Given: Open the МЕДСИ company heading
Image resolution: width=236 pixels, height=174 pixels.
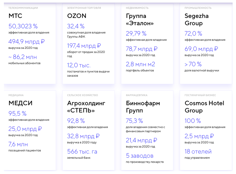Looking at the screenshot, I should (x=21, y=103).
